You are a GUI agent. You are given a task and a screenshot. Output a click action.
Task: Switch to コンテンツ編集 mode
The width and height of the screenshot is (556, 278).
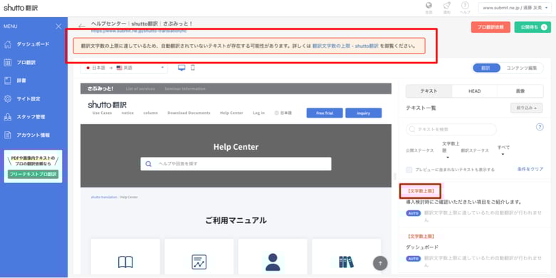521,68
